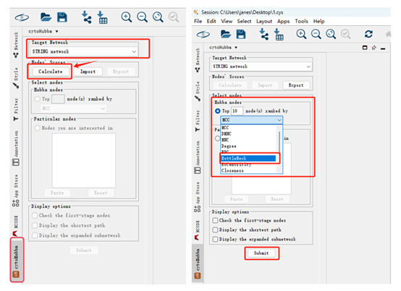This screenshot has height=291, width=401.
Task: Click Import Network from File icon in right toolbar
Action: click(263, 34)
